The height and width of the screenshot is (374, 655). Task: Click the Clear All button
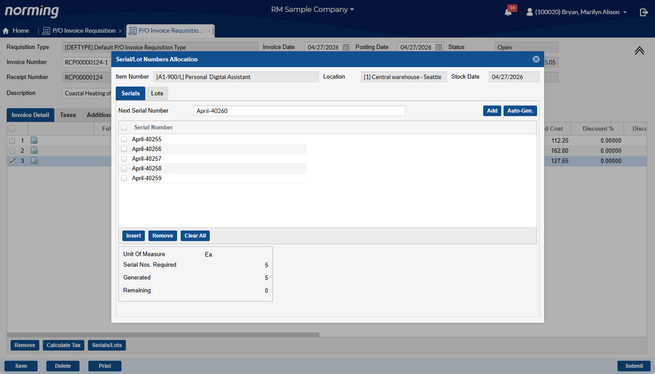coord(195,236)
